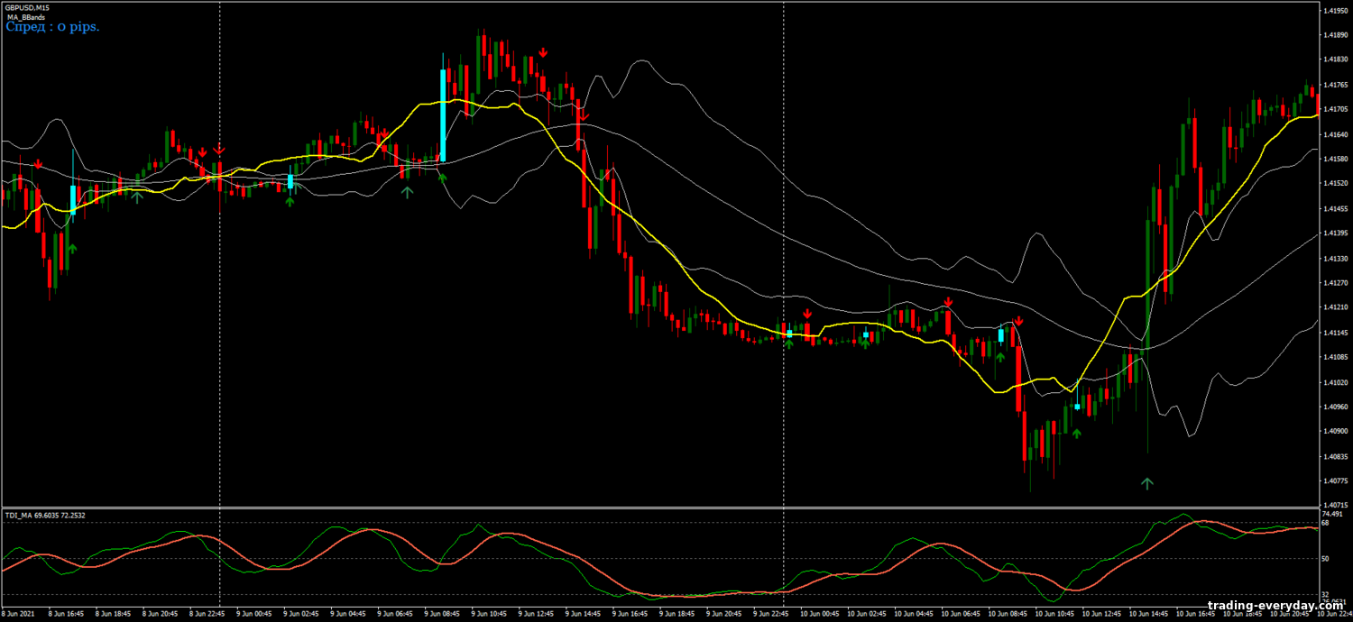This screenshot has height=622, width=1353.
Task: Click the 8 Jun 22:45 time label
Action: [207, 615]
